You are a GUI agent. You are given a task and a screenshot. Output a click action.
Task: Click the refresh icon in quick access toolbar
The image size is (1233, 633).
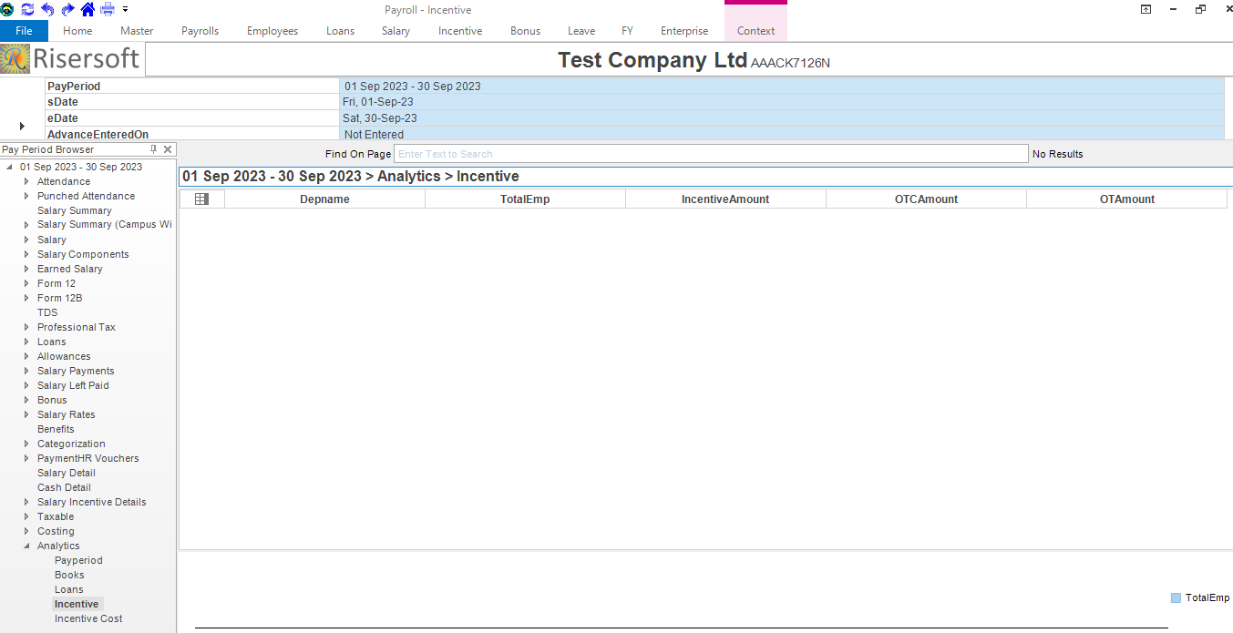(x=27, y=9)
